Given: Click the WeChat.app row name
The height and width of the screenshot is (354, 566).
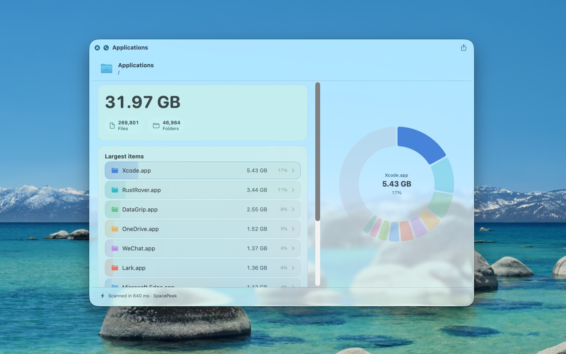Looking at the screenshot, I should [x=139, y=248].
